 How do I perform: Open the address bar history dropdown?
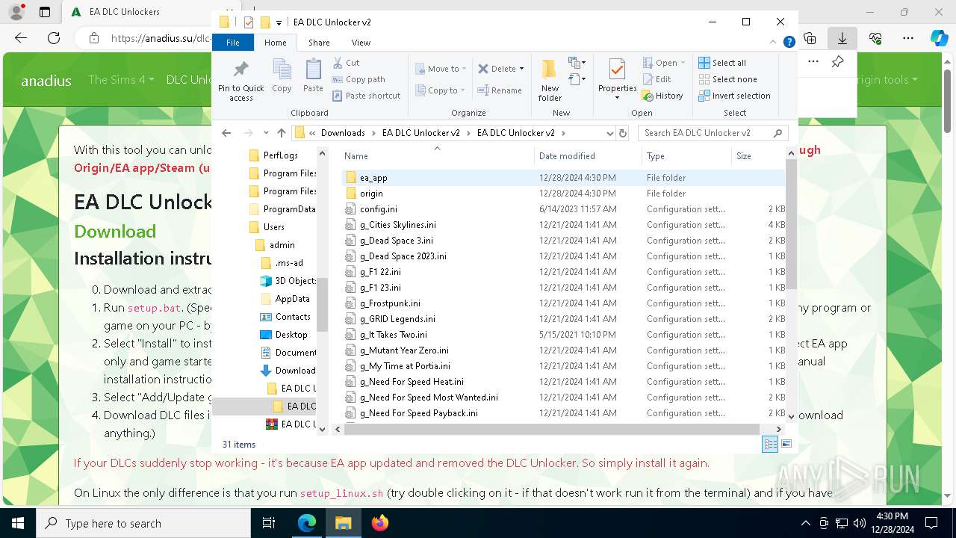(x=609, y=133)
